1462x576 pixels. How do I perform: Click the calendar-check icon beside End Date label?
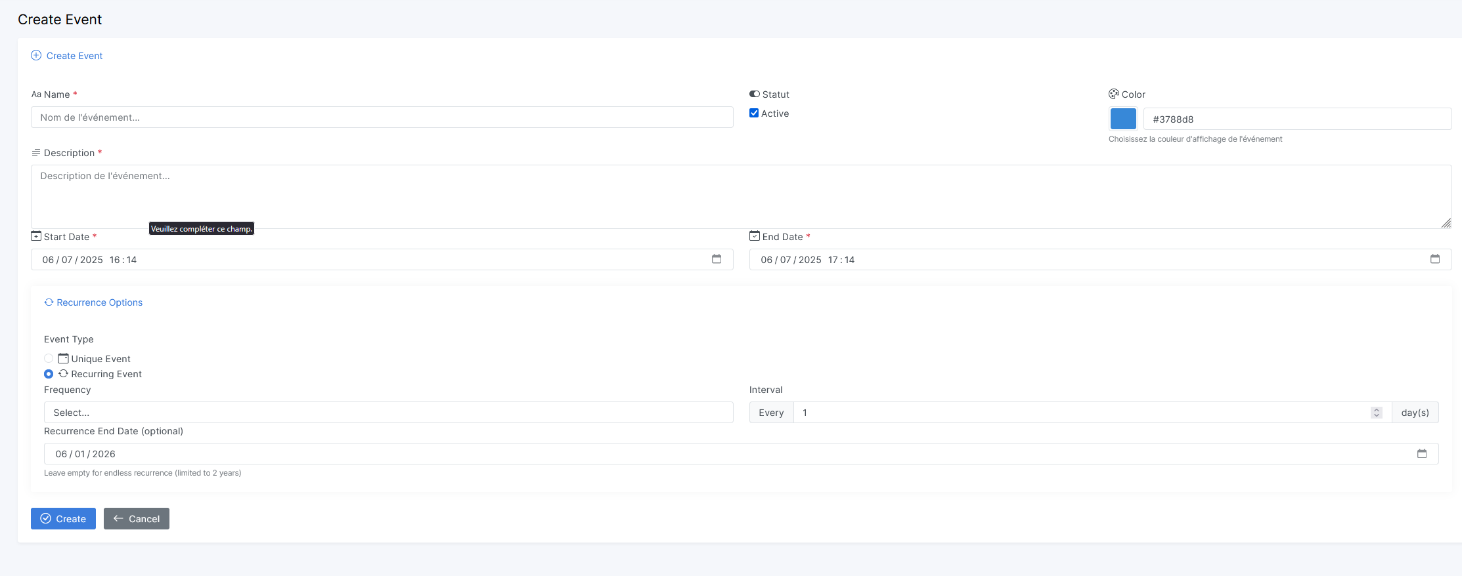pos(755,236)
